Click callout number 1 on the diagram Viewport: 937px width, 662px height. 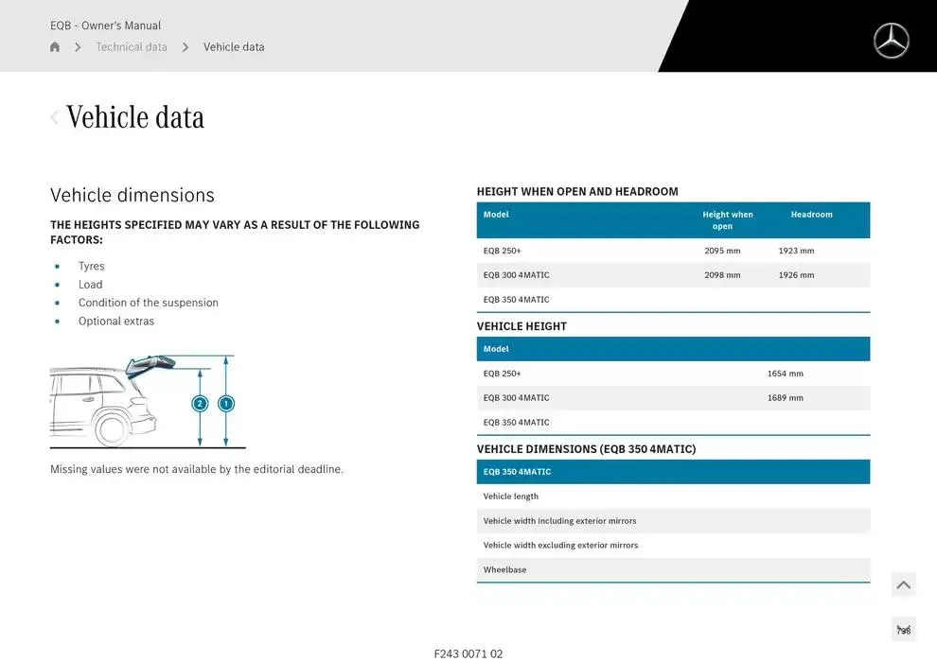coord(225,404)
